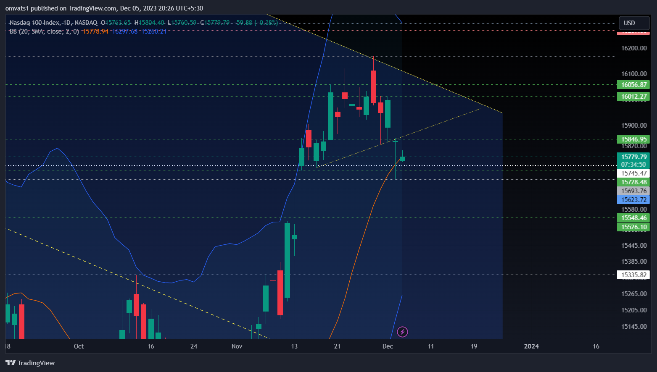Click the 15846.95 price label
This screenshot has height=372, width=657.
pyautogui.click(x=633, y=139)
